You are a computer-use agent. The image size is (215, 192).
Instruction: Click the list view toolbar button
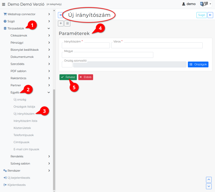click(x=67, y=23)
